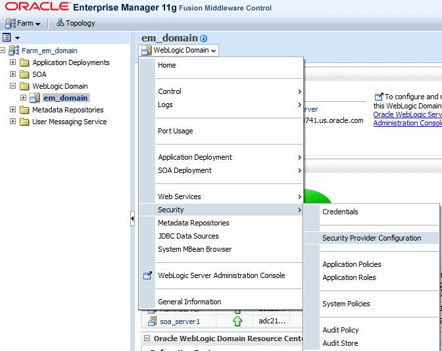Select em_domain in the navigation tree

click(x=66, y=98)
